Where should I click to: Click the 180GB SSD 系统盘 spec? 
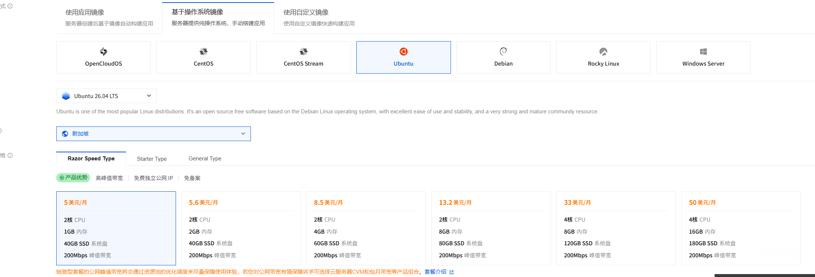point(712,243)
